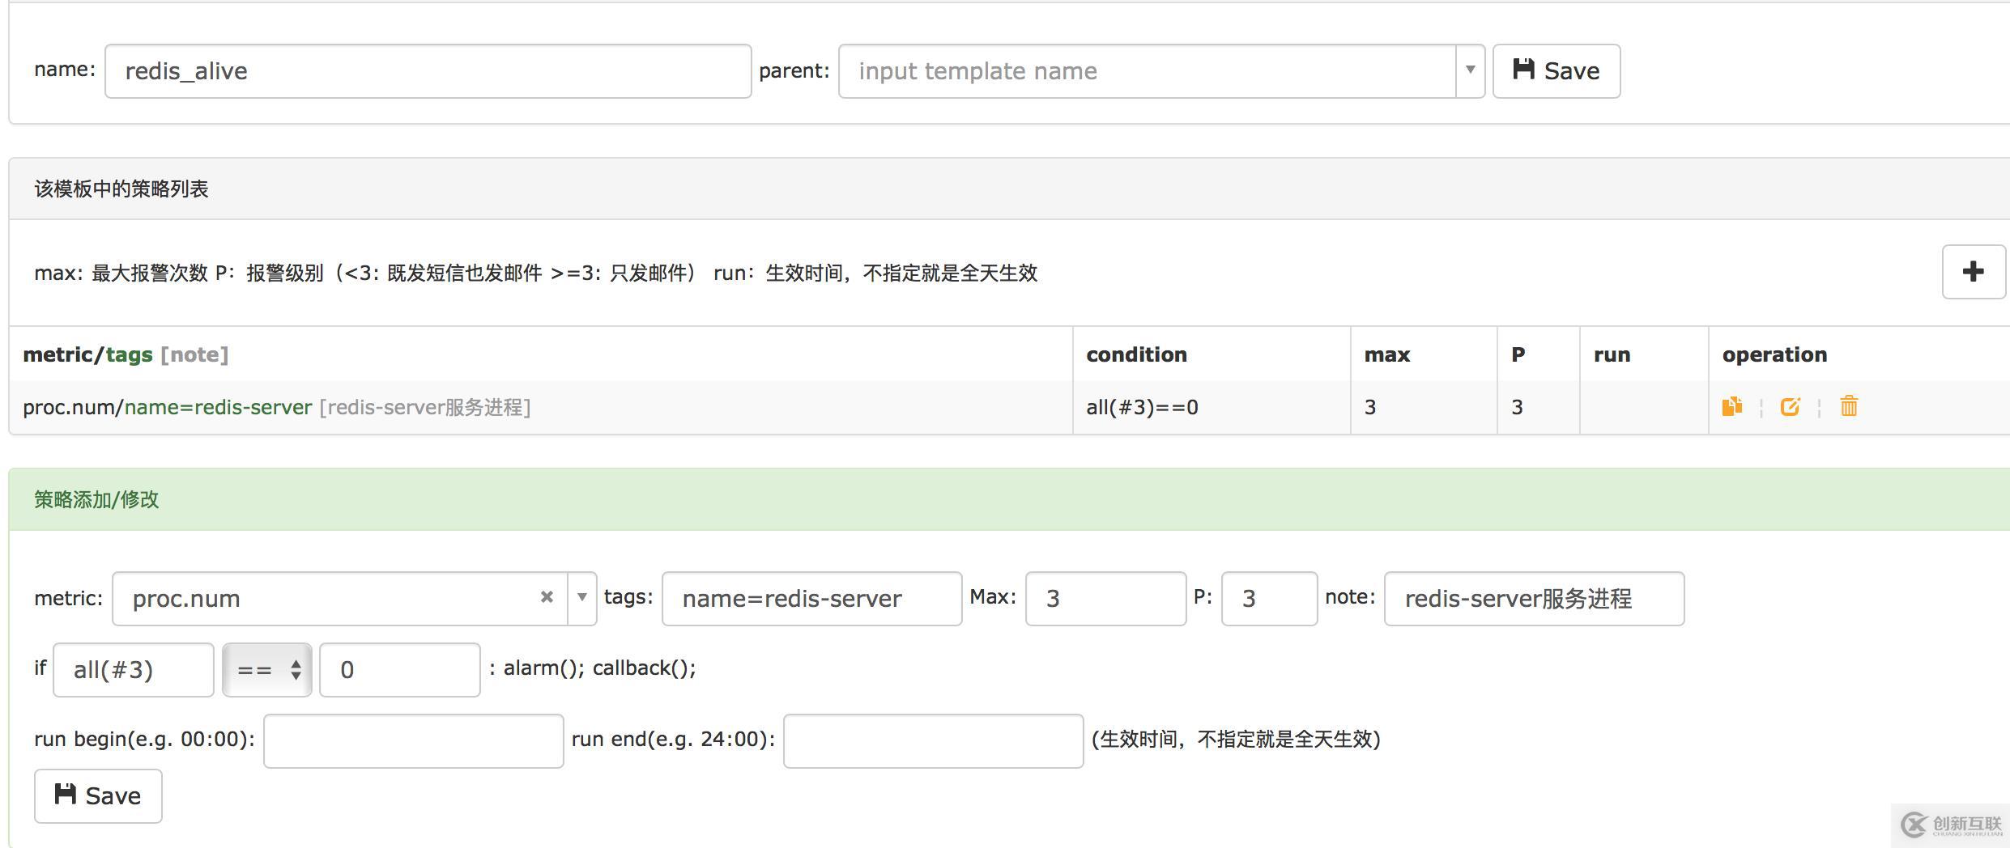The width and height of the screenshot is (2010, 848).
Task: Open the metric dropdown arrow
Action: point(581,598)
